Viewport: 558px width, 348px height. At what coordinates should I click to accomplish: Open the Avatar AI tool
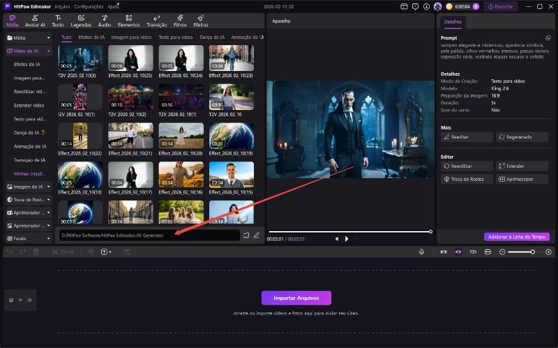pos(35,20)
